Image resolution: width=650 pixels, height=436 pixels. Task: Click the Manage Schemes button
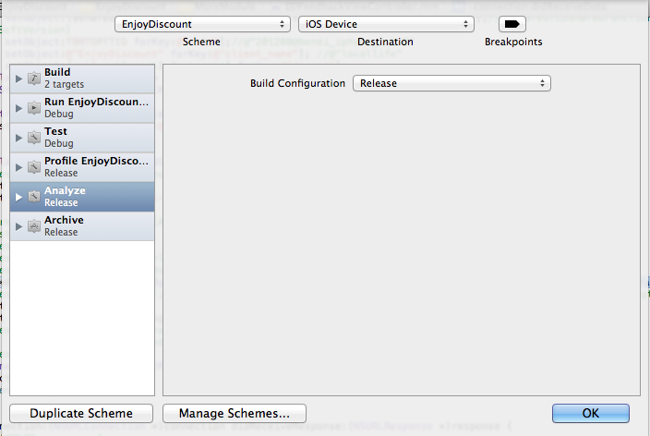(235, 413)
